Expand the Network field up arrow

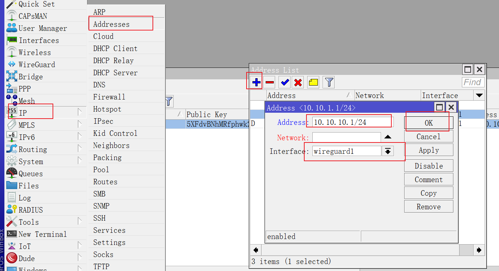pos(388,137)
